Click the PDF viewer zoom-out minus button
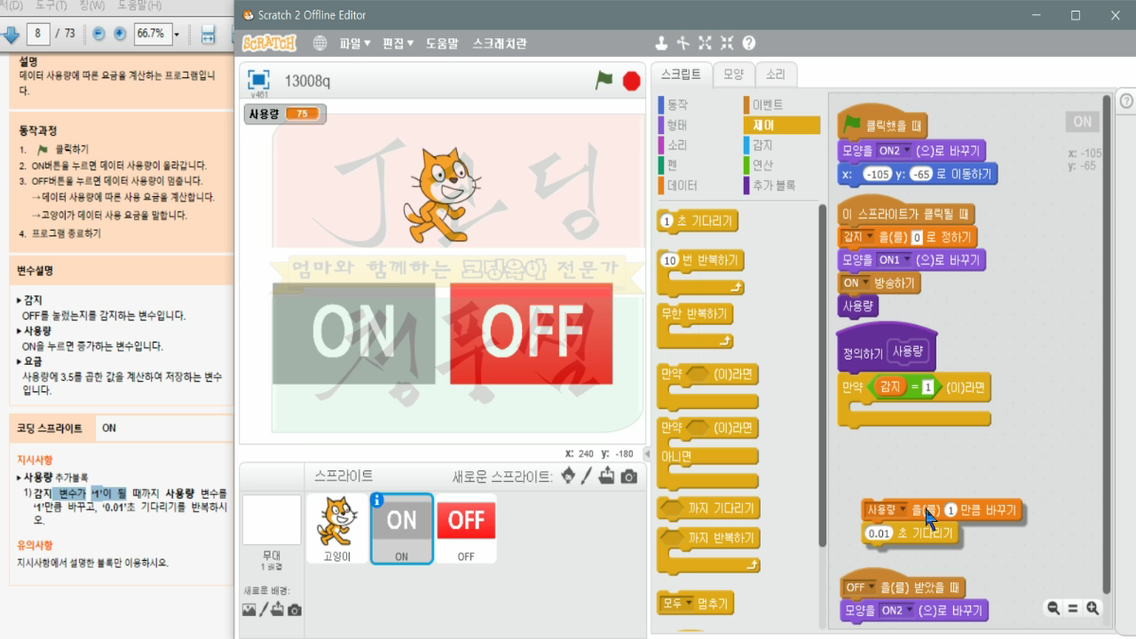This screenshot has width=1136, height=639. 99,34
